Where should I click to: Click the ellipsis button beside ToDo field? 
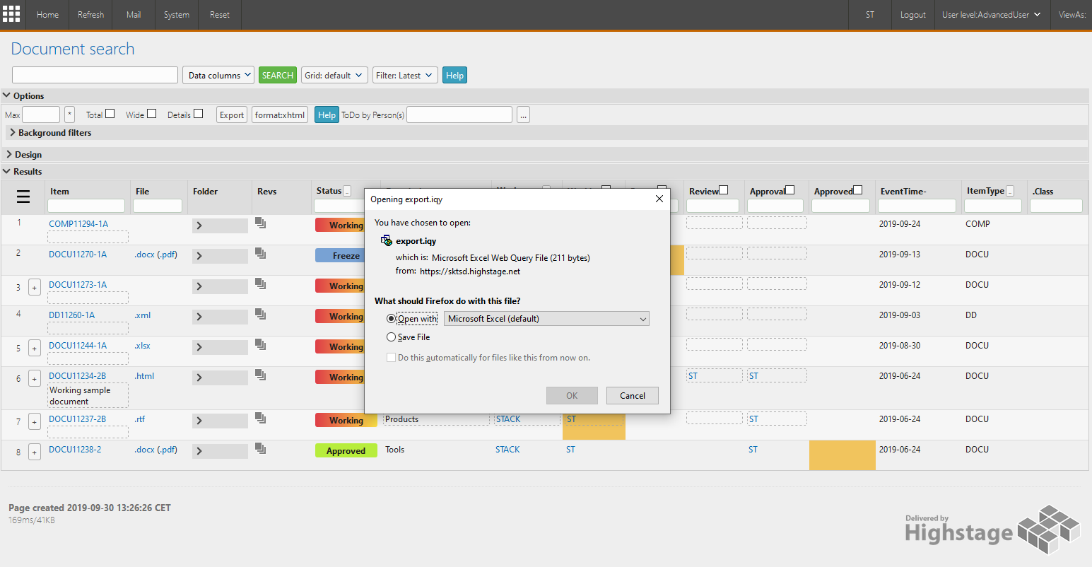tap(523, 115)
